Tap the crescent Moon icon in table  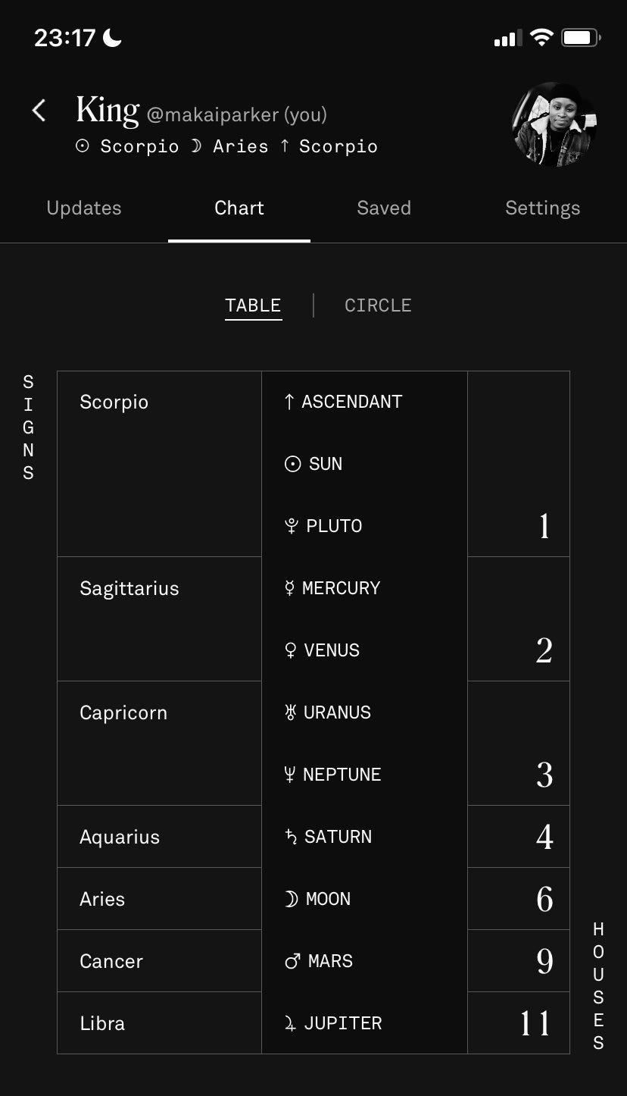[291, 899]
